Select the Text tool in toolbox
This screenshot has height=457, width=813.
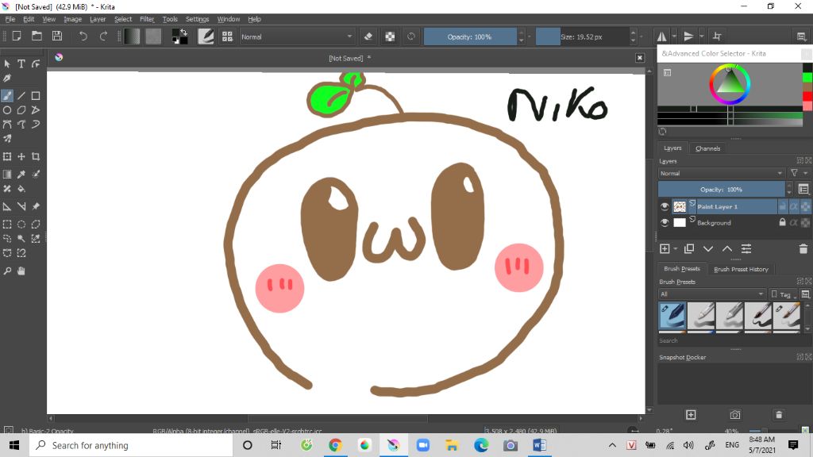21,63
